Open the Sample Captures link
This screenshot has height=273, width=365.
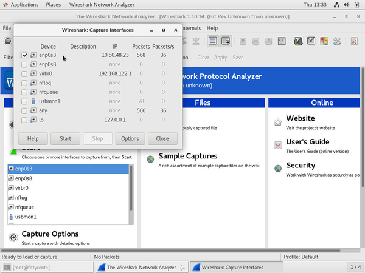(x=188, y=156)
